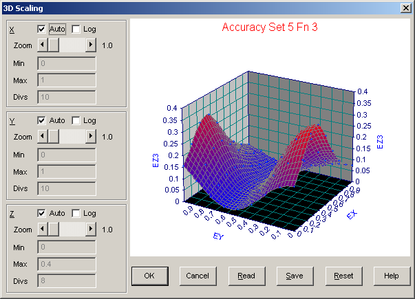Uncheck the Y axis Auto checkbox
The height and width of the screenshot is (299, 415).
click(x=41, y=120)
